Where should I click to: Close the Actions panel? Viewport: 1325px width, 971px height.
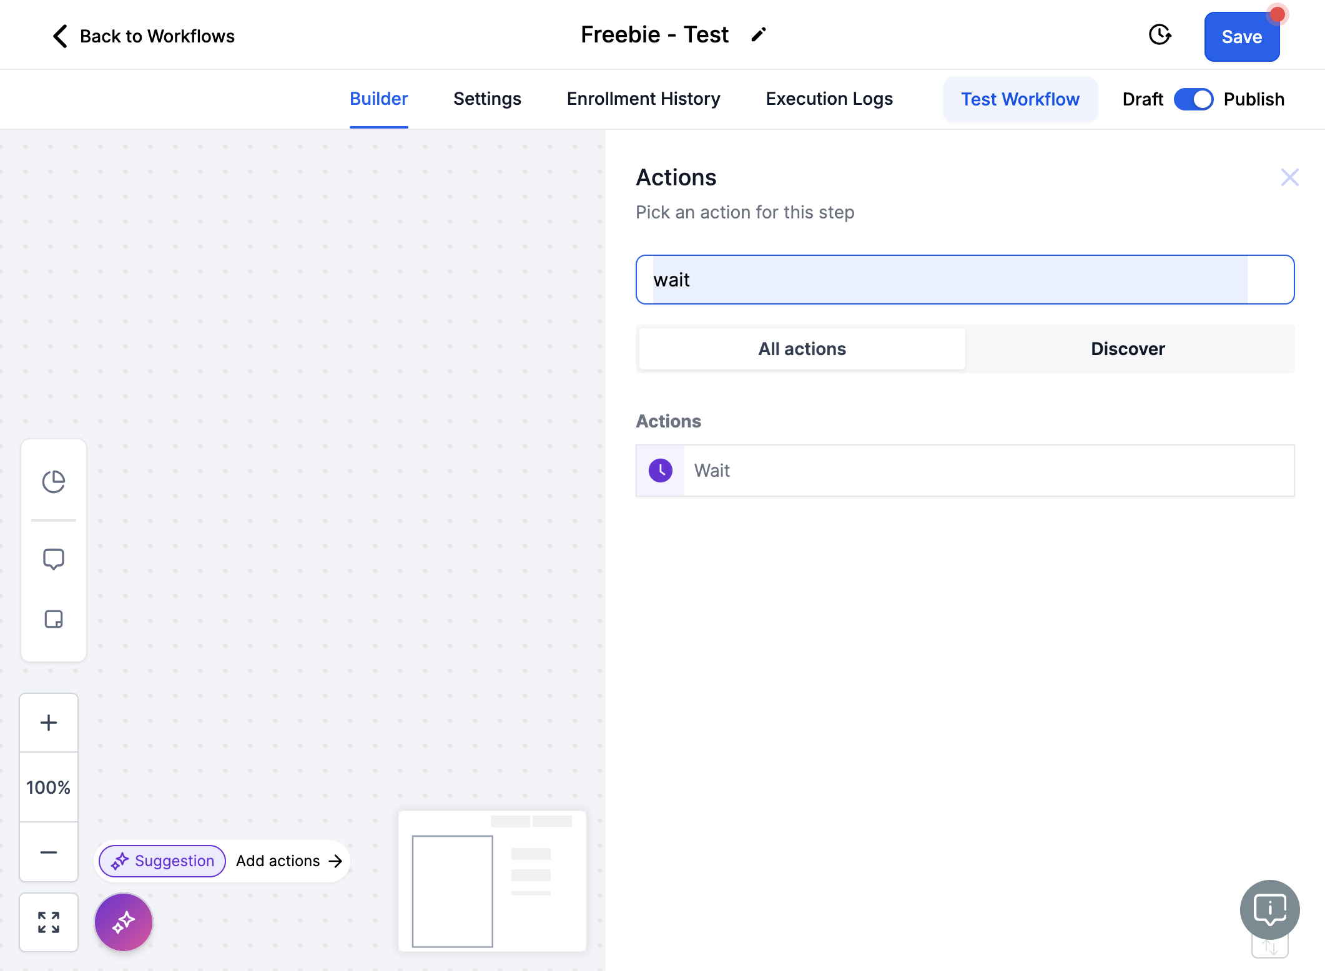[x=1289, y=177]
